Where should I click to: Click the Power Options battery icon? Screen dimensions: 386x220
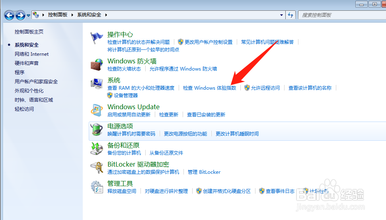[96, 130]
